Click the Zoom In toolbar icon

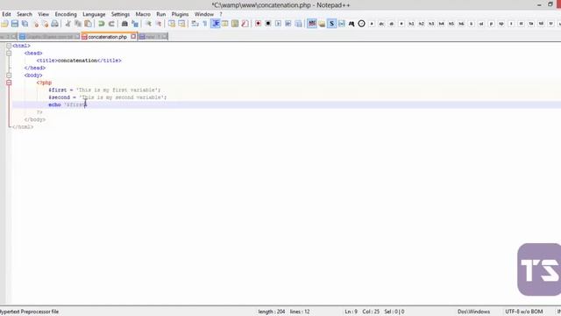(148, 24)
